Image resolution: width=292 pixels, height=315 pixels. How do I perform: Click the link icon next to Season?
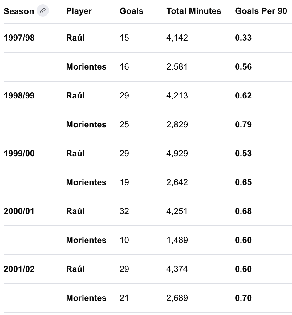point(43,11)
